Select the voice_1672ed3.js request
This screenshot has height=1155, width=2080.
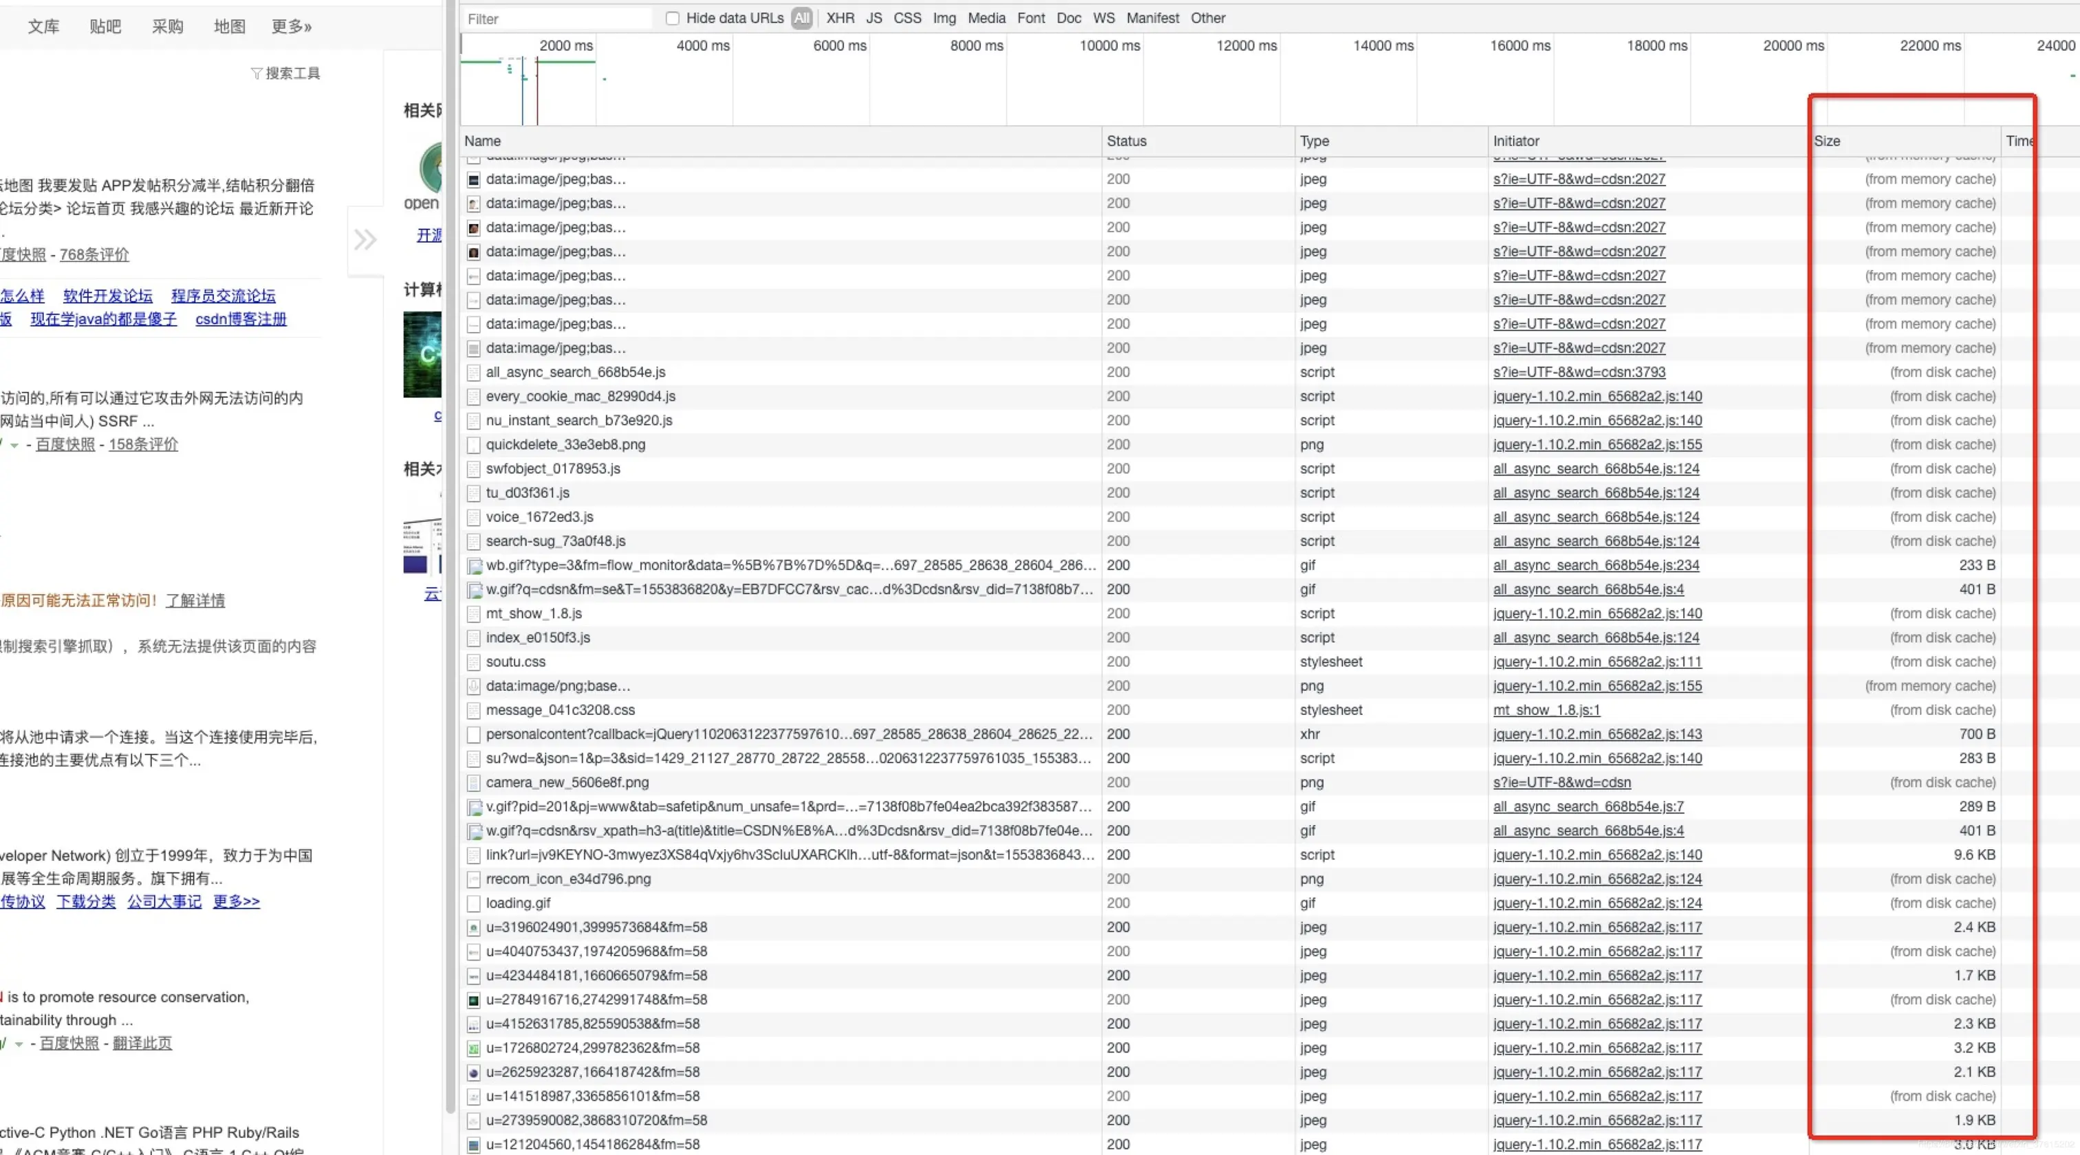pos(539,516)
